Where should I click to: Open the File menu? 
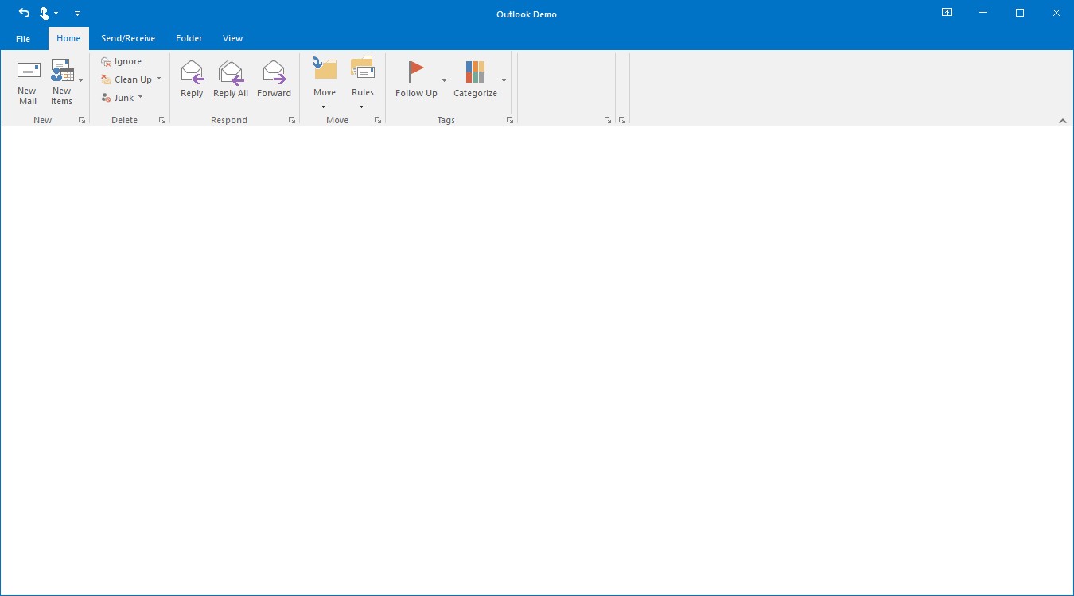23,38
